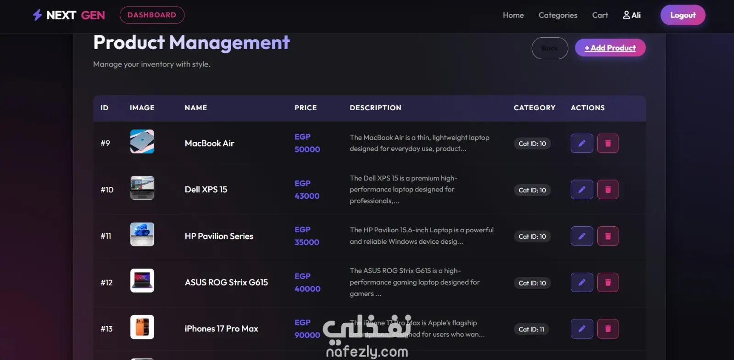Viewport: 734px width, 360px height.
Task: Select the Dell XPS 15 product name
Action: (206, 190)
